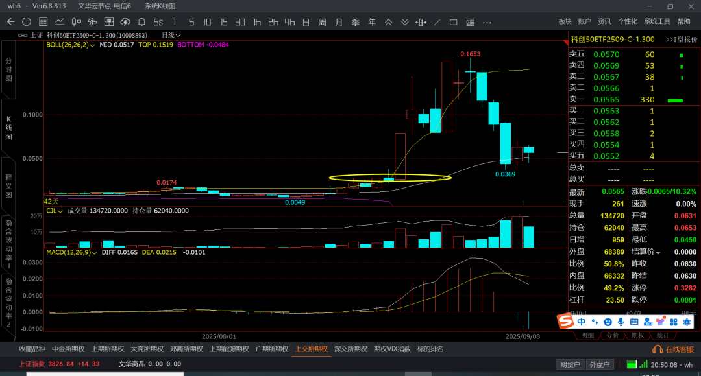
Task: Expand the BOLL(26,26,2) indicator dropdown
Action: pos(70,45)
